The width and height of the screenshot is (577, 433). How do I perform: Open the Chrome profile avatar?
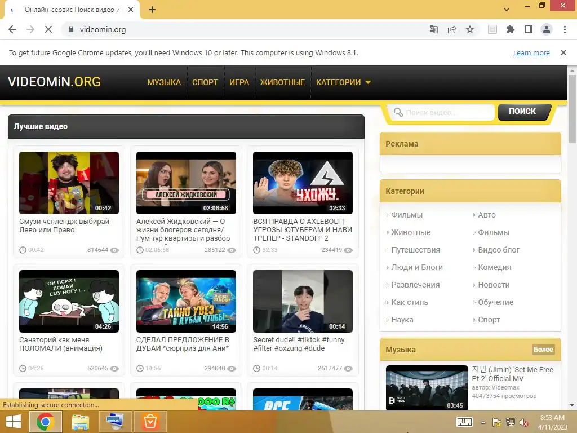pyautogui.click(x=547, y=29)
